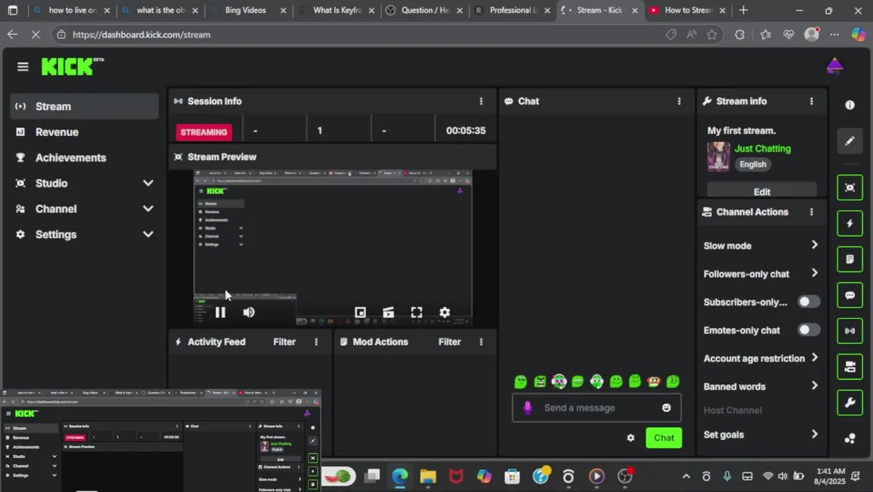Toggle the lightning Activity Feed sidebar icon
This screenshot has height=492, width=873.
[x=850, y=223]
